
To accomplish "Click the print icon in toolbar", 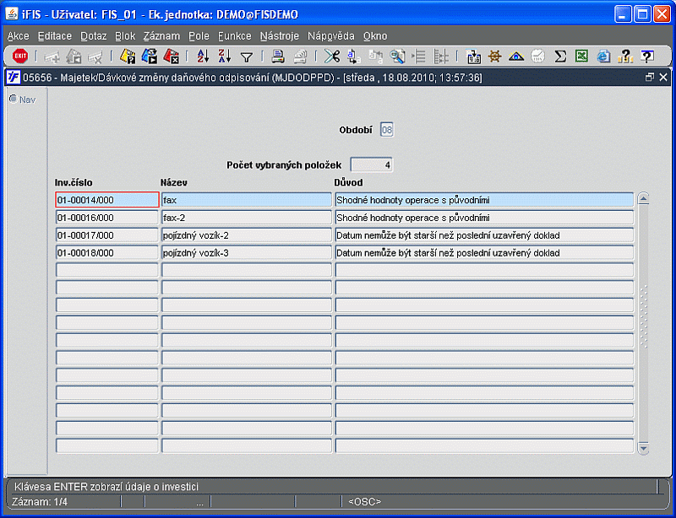I will [x=278, y=56].
